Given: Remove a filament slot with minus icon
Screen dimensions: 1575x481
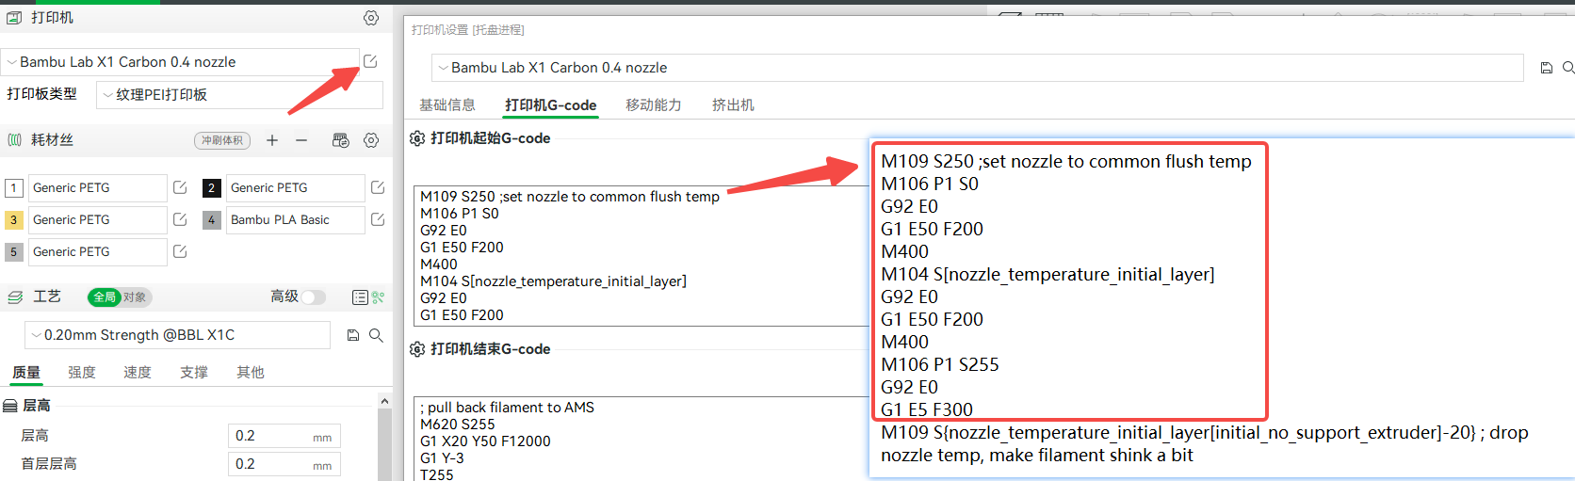Looking at the screenshot, I should tap(301, 140).
